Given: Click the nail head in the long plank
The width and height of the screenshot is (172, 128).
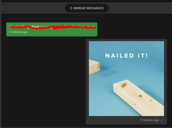Looking at the screenshot, I should [140, 96].
